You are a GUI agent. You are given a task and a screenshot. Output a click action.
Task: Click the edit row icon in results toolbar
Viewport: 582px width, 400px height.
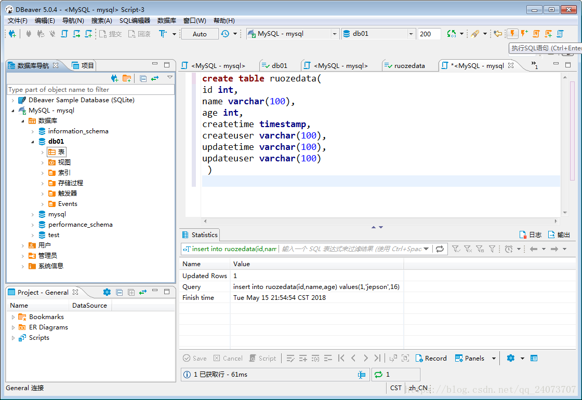click(290, 358)
